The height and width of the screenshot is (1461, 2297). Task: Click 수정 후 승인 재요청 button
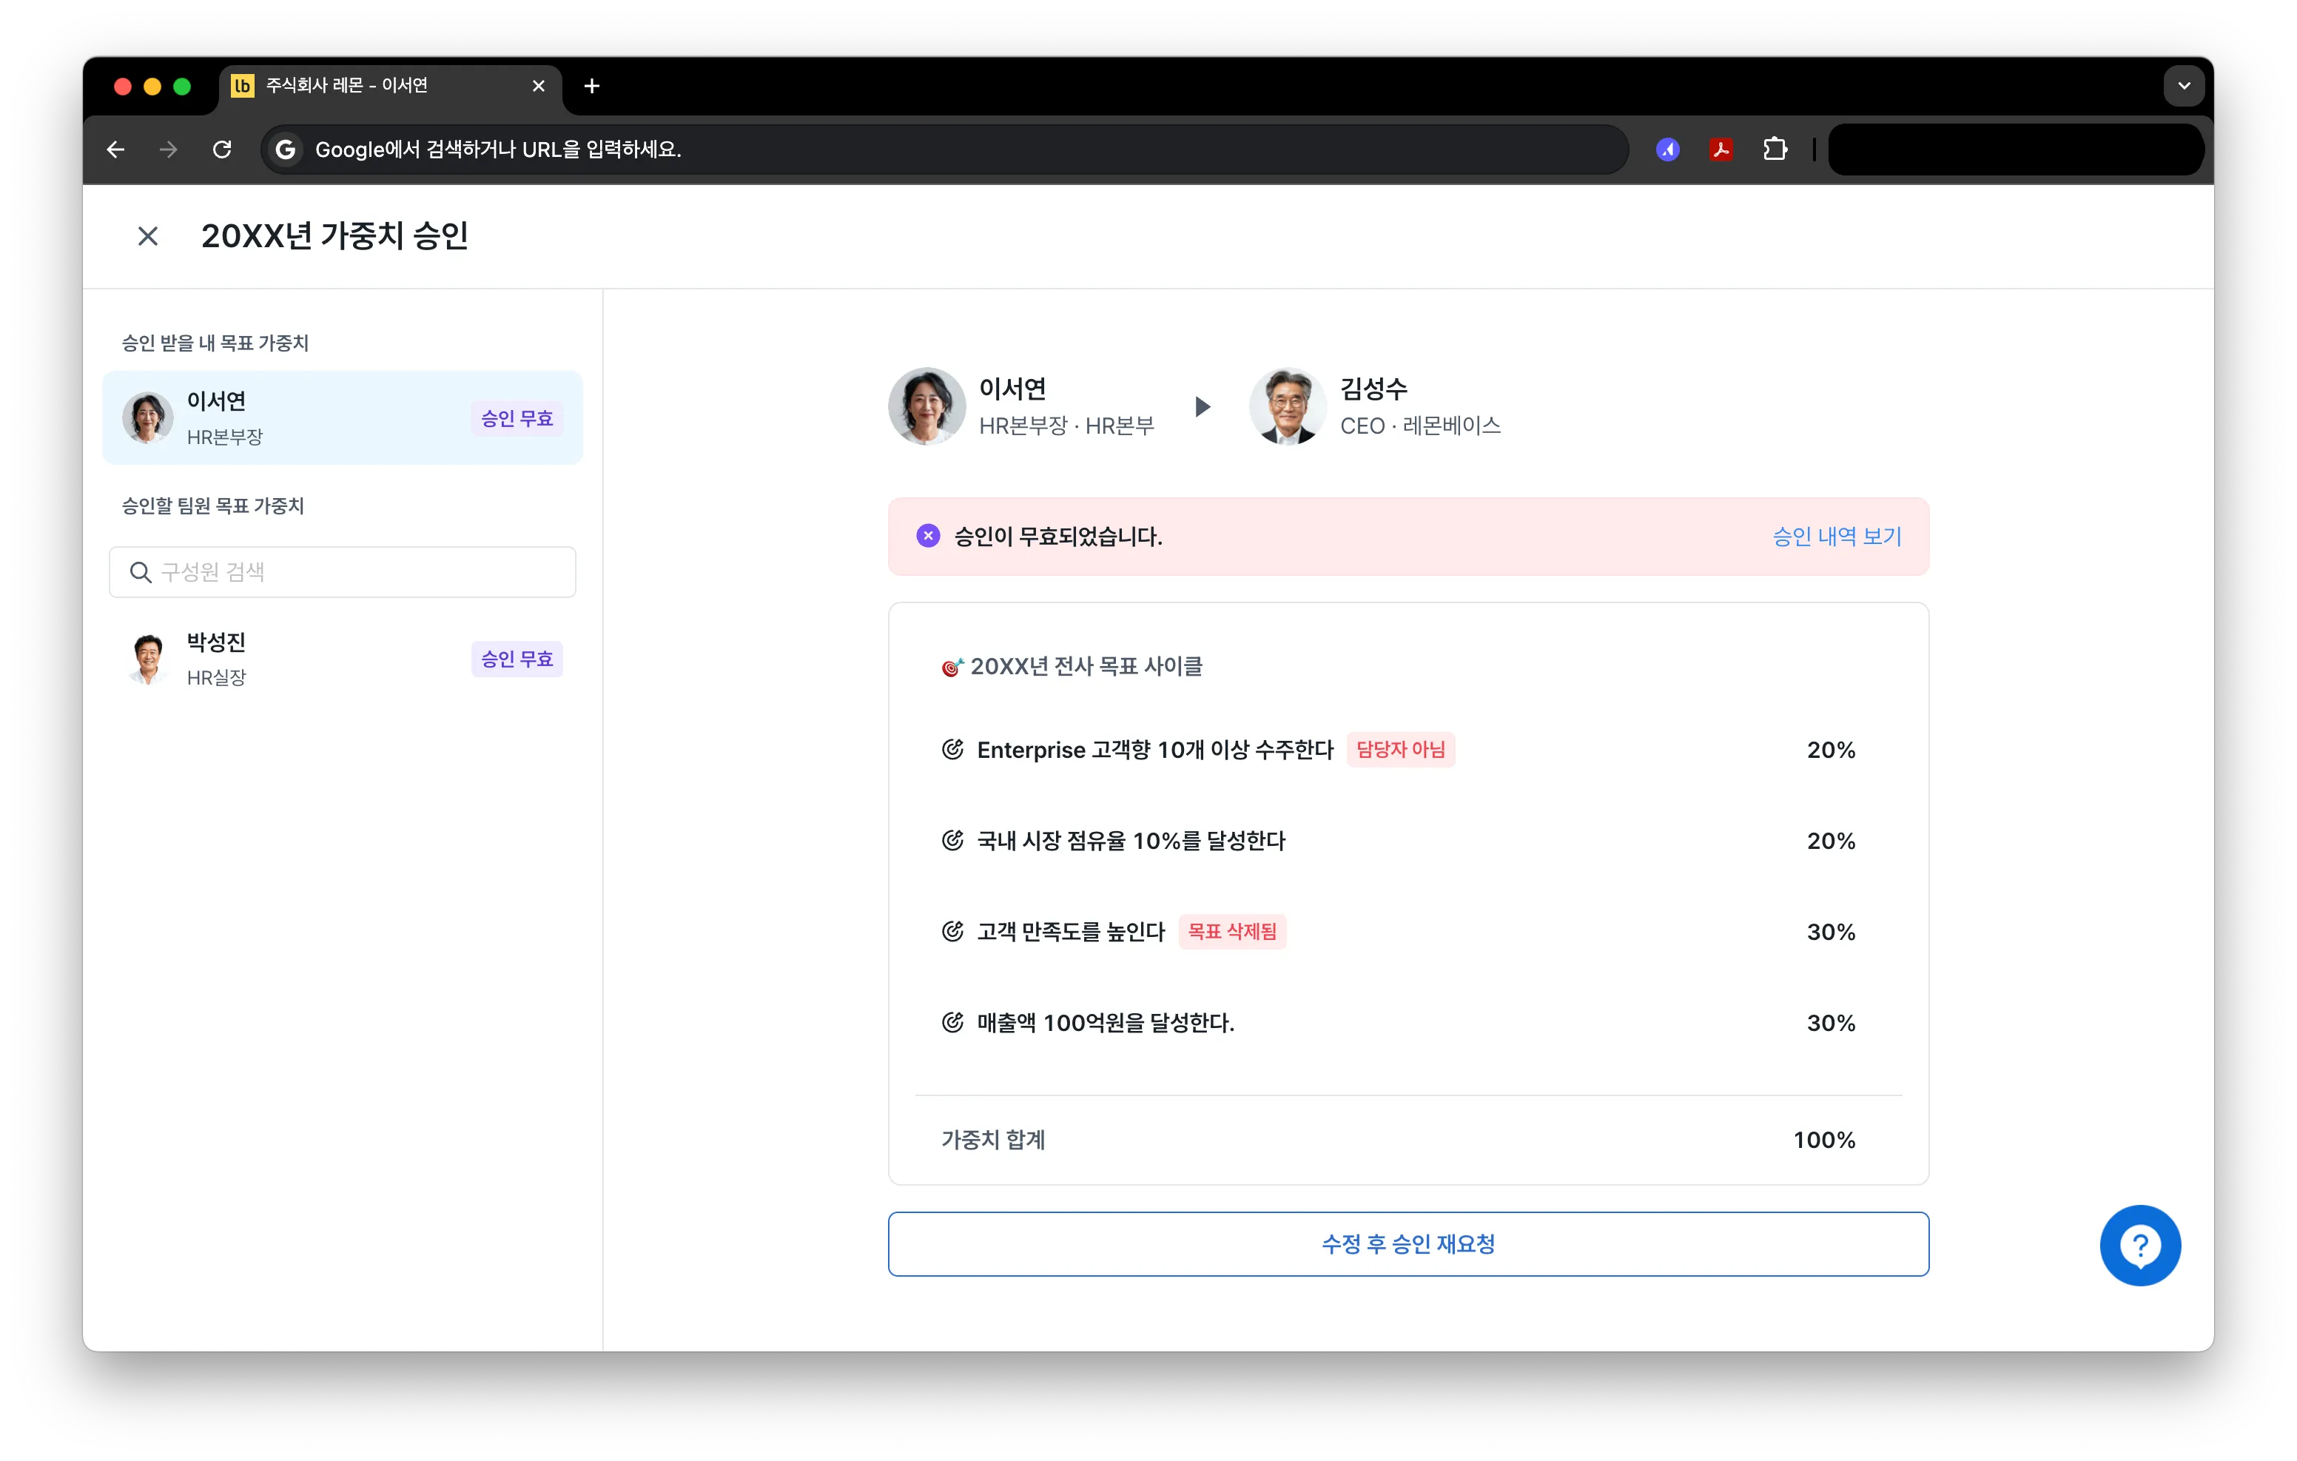tap(1408, 1244)
